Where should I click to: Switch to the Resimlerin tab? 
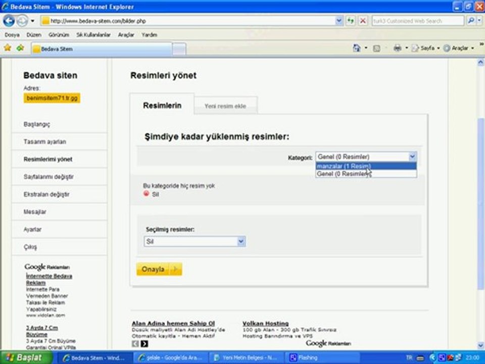162,106
